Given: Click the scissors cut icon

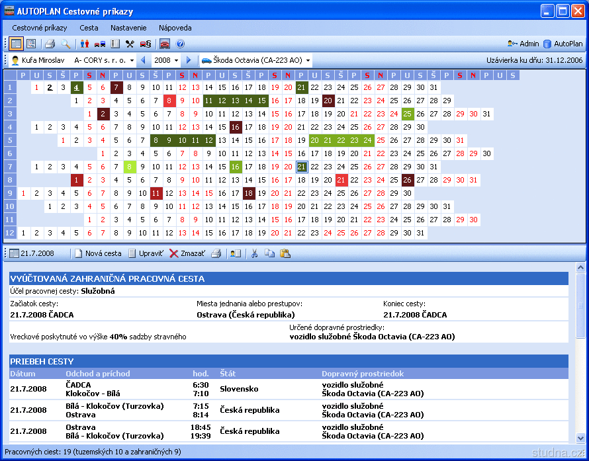Looking at the screenshot, I should (x=254, y=253).
